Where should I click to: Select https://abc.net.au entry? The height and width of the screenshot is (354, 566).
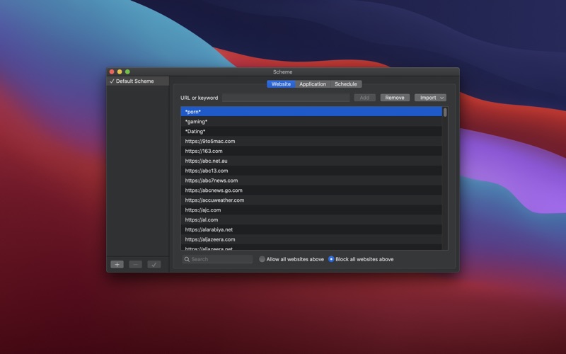pyautogui.click(x=311, y=161)
